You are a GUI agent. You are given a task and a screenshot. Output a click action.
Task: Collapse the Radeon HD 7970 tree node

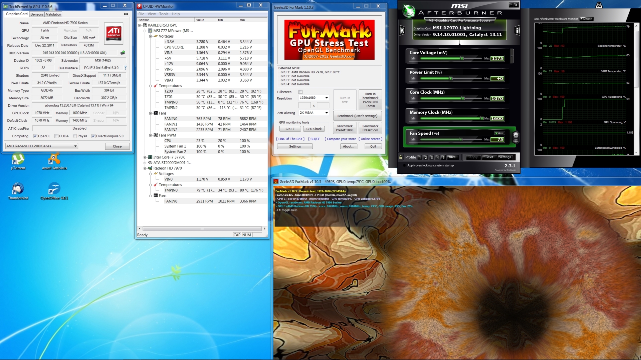(x=145, y=168)
